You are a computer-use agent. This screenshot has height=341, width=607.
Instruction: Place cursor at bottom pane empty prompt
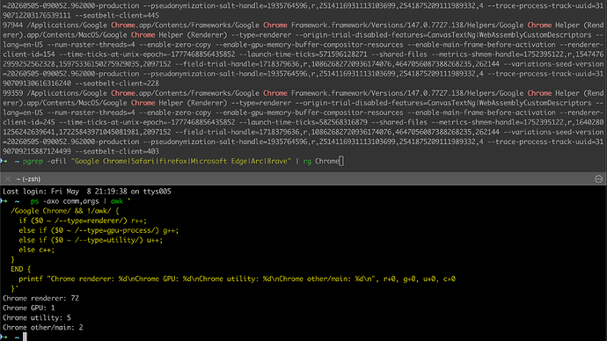[25, 337]
